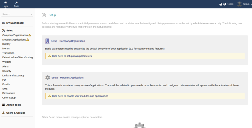The image size is (252, 128).
Task: Click the Admin Tools server icon
Action: pyautogui.click(x=4, y=105)
